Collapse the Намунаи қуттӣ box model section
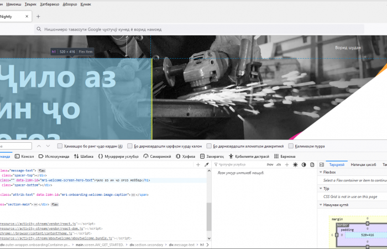This screenshot has width=387, height=249. coord(321,205)
